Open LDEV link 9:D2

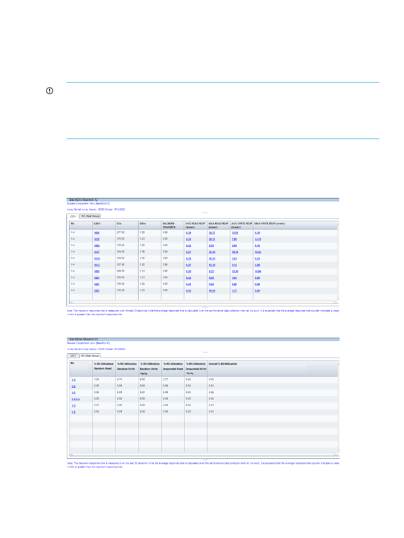tap(97, 291)
